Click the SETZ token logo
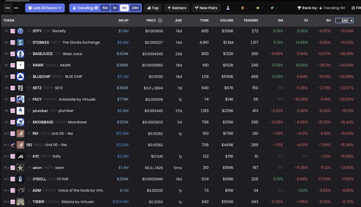361x207 pixels. pyautogui.click(x=20, y=88)
